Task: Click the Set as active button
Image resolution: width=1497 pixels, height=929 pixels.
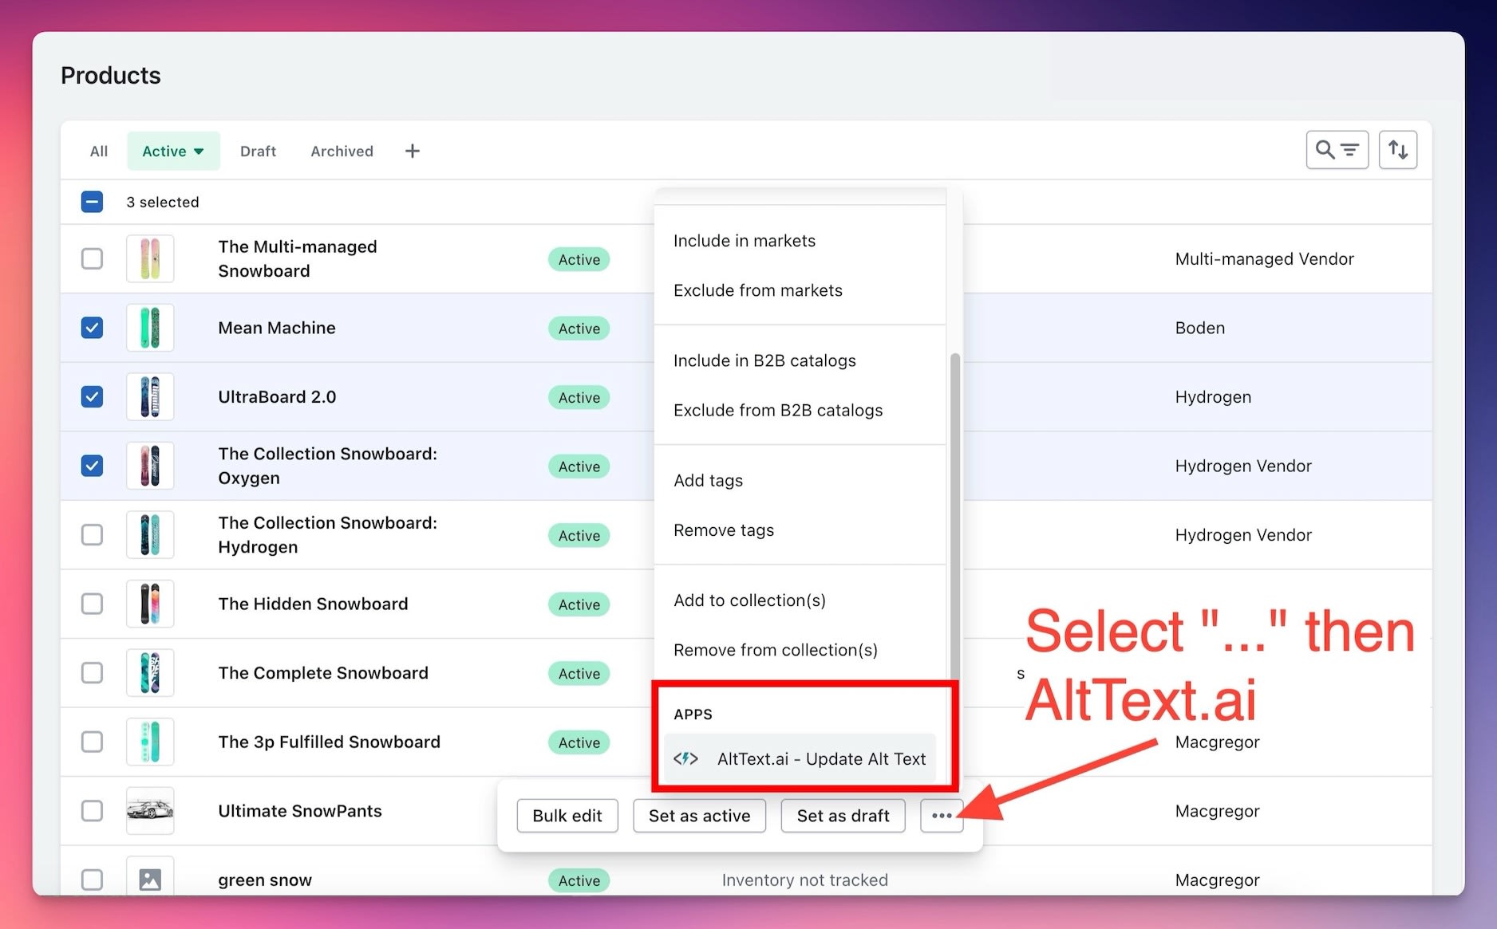Action: pyautogui.click(x=699, y=816)
